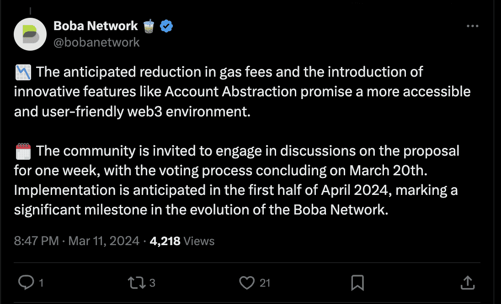This screenshot has width=501, height=304.
Task: Bookmark this tweet with the bookmark icon
Action: tap(357, 283)
